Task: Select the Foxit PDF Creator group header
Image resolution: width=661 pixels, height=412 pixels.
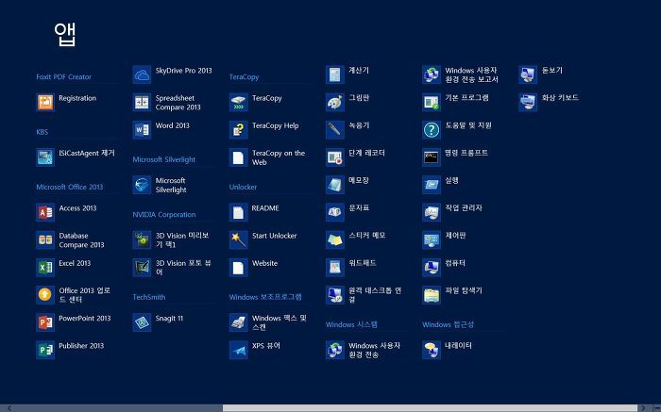Action: (63, 77)
